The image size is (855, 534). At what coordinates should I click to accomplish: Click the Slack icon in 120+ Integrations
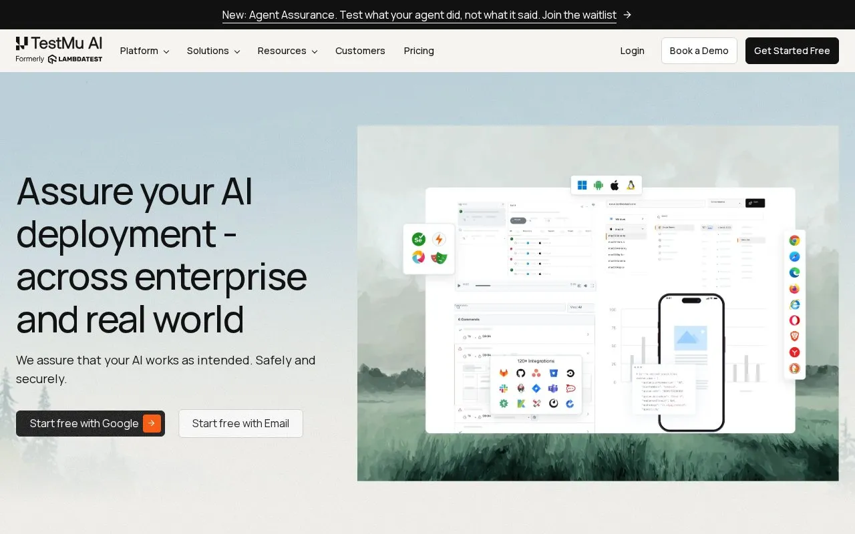click(504, 388)
